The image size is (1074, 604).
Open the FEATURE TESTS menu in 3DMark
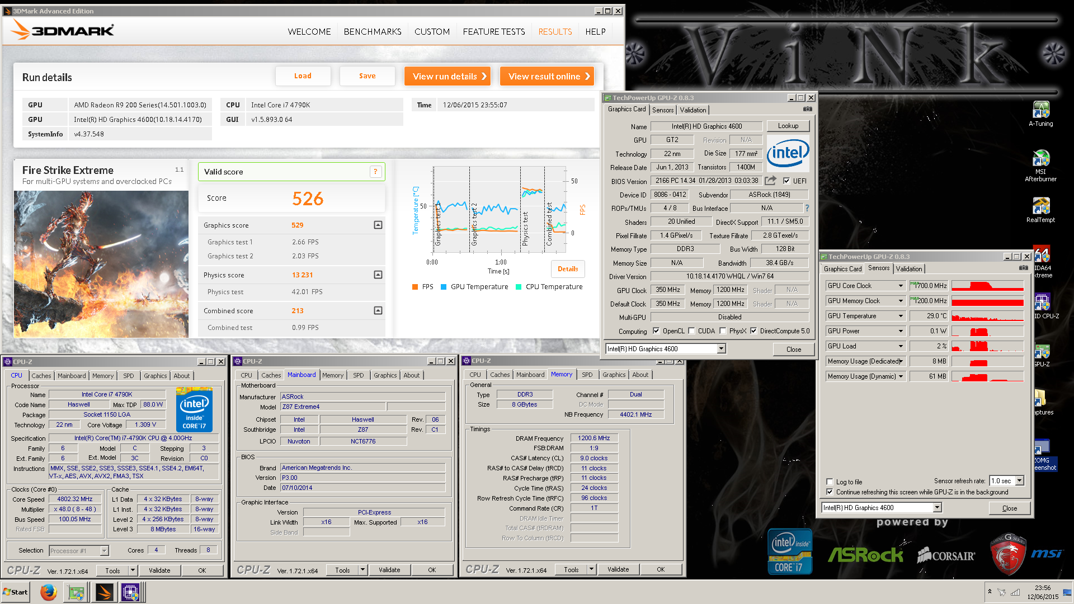tap(494, 32)
